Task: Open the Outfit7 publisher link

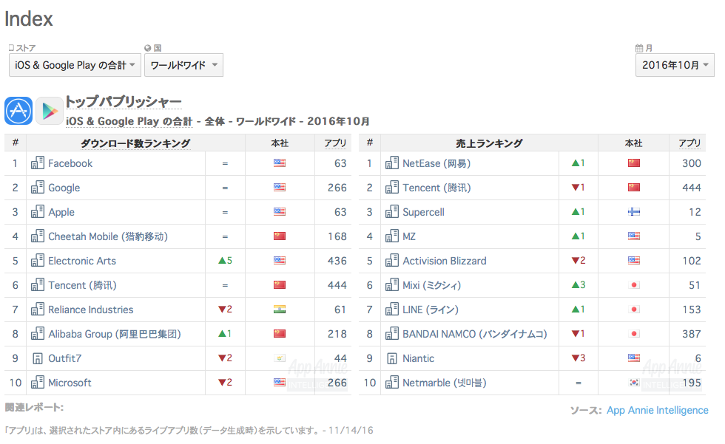Action: point(65,358)
